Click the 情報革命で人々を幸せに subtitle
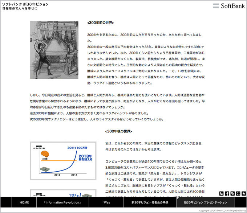 click(20, 8)
